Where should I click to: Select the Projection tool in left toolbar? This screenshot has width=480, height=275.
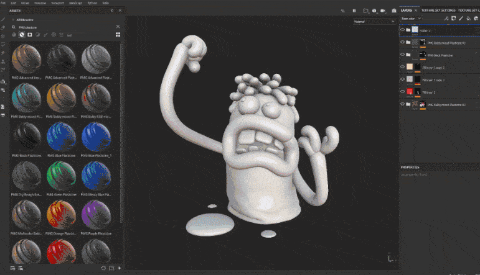(x=3, y=37)
